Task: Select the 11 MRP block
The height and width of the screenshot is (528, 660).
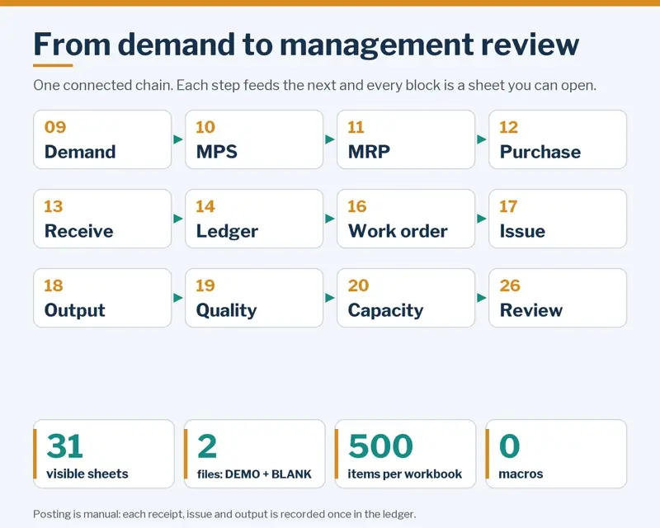Action: click(406, 139)
